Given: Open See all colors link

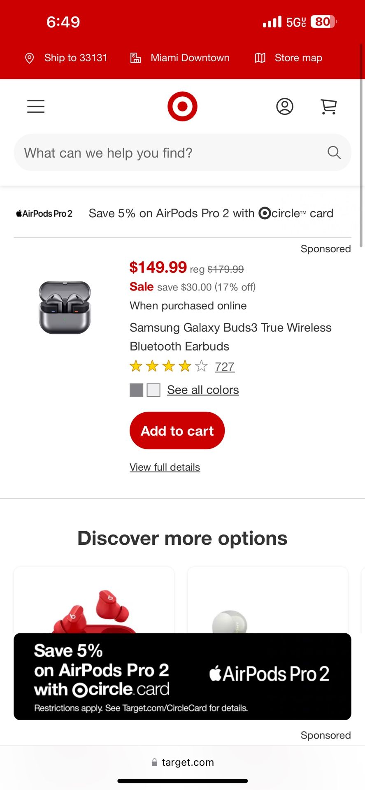Looking at the screenshot, I should tap(203, 390).
